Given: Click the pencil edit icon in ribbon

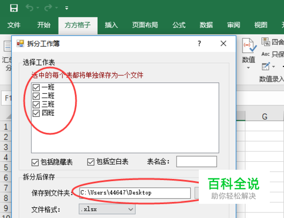Looking at the screenshot, I should [266, 66].
